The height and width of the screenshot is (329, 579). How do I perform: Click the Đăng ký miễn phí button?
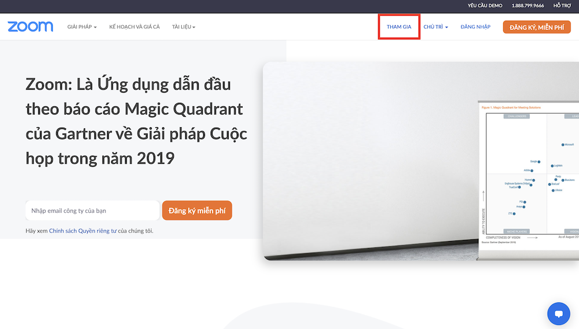coord(197,210)
